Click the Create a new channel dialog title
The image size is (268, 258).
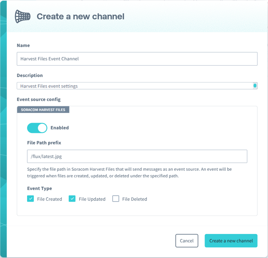pyautogui.click(x=80, y=16)
